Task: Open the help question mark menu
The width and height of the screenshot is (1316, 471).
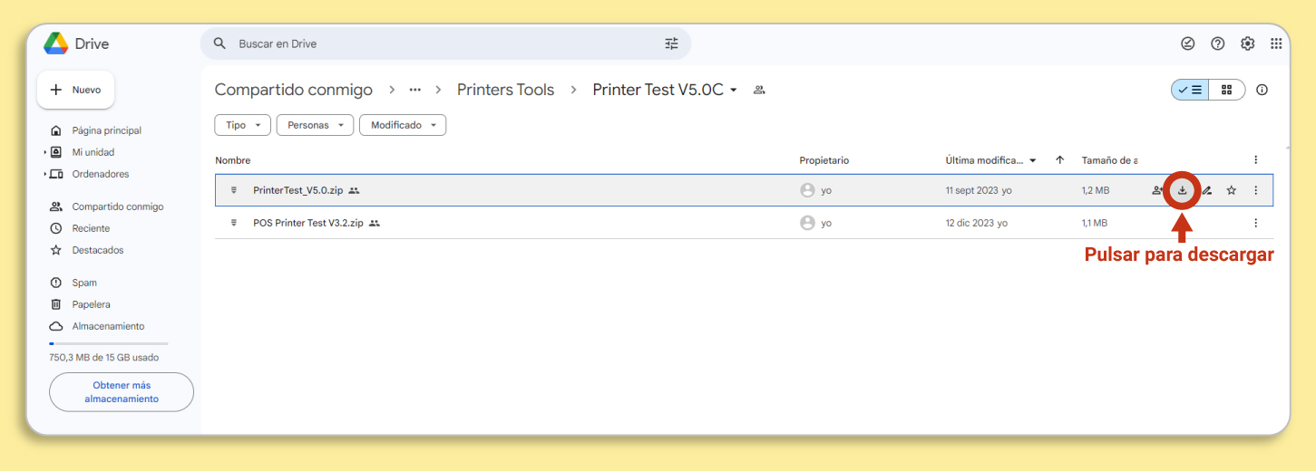Action: tap(1218, 43)
